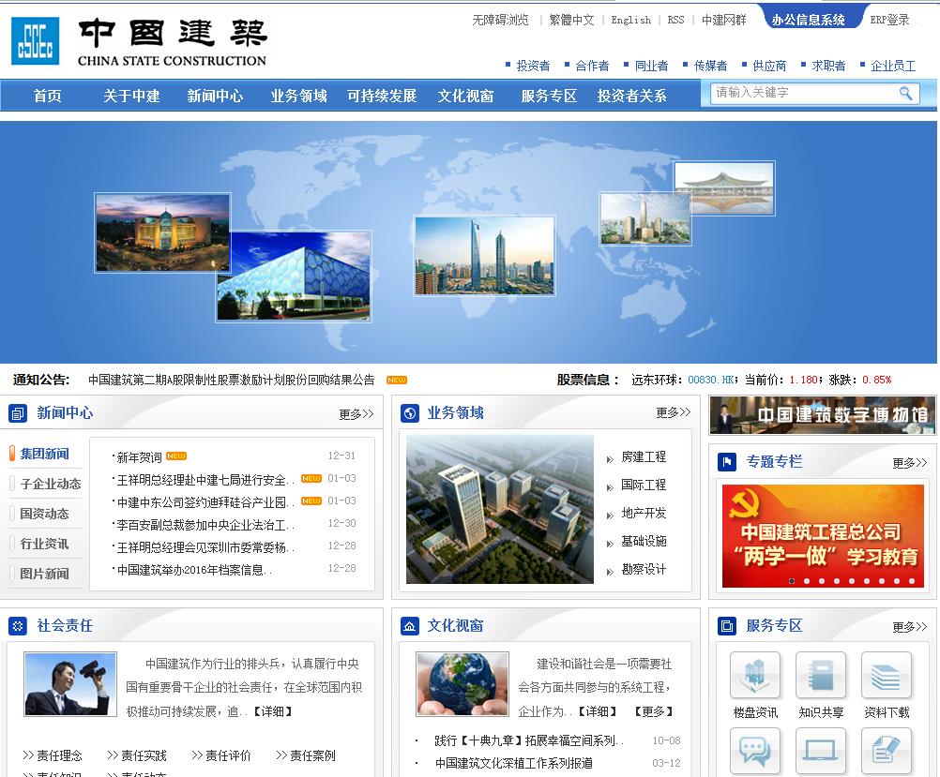Expand 更多 in 业务领域 panel
This screenshot has width=940, height=777.
pyautogui.click(x=674, y=412)
